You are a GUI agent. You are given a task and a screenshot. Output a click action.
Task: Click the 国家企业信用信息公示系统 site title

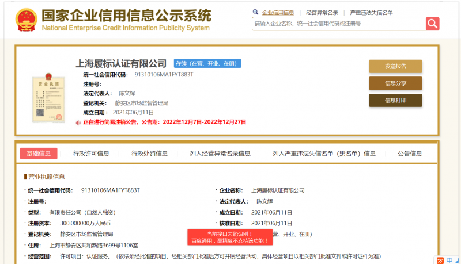coord(126,16)
